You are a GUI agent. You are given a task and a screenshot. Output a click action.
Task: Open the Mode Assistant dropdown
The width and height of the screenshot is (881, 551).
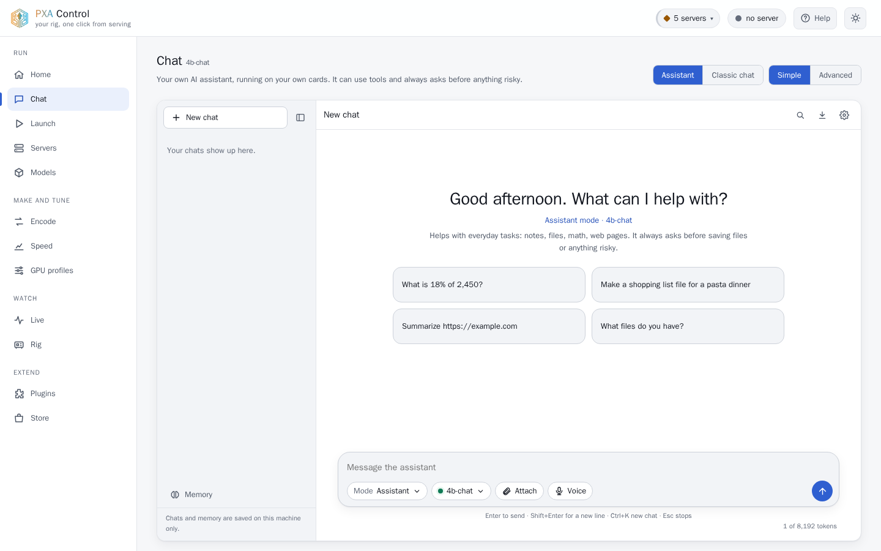coord(387,491)
